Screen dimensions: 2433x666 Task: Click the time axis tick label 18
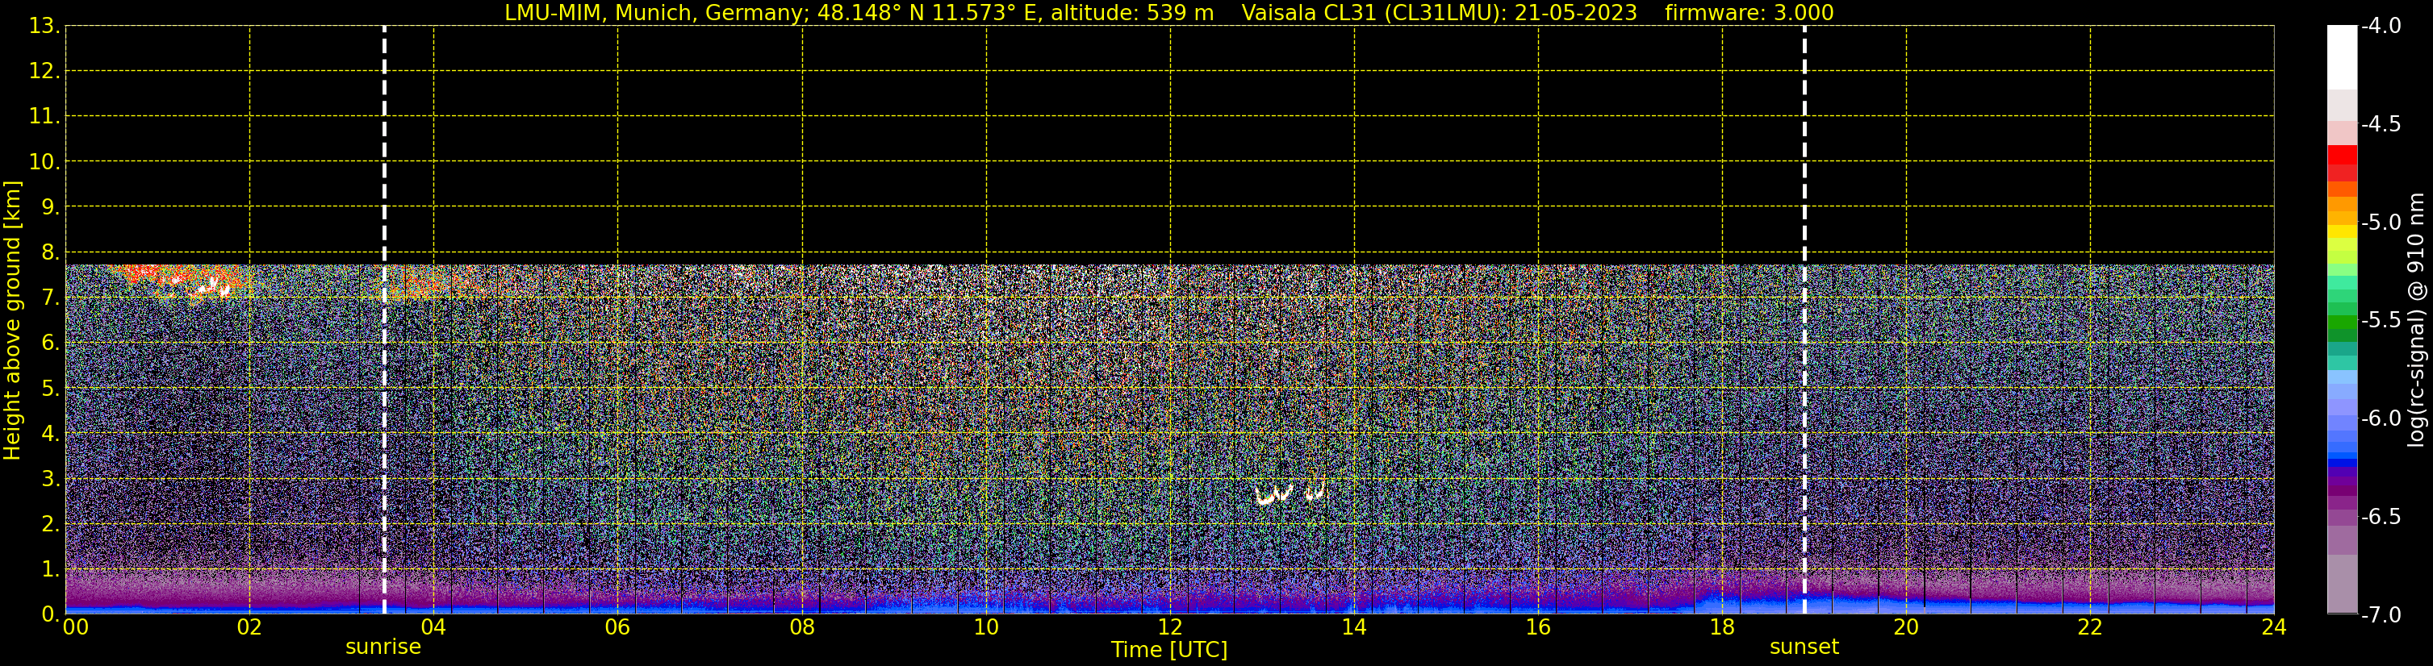(x=1722, y=627)
